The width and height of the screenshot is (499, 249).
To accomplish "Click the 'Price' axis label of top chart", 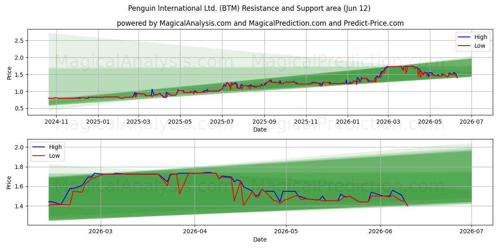I will point(9,72).
